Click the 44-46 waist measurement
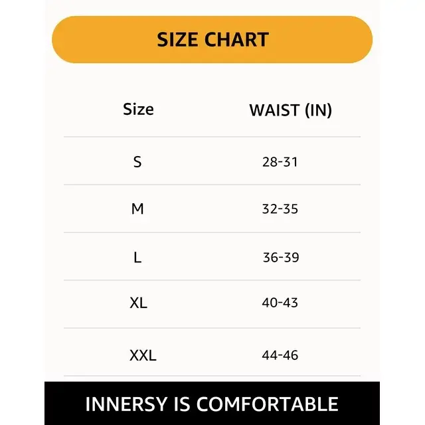 (280, 355)
